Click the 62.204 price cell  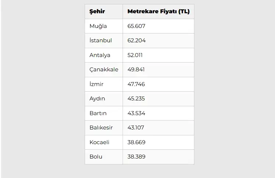pyautogui.click(x=137, y=40)
